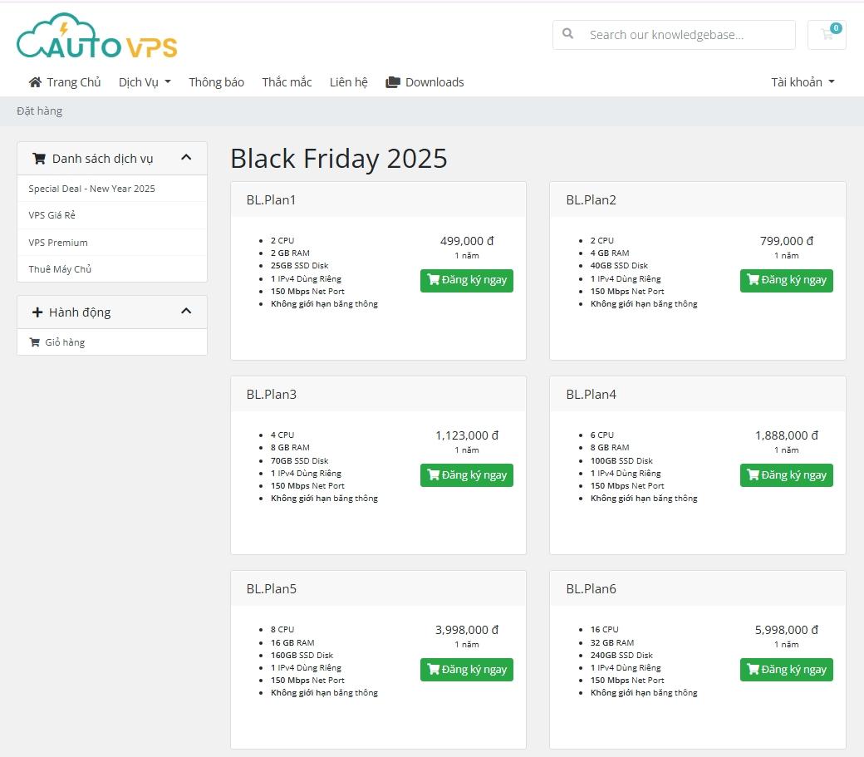Collapse the Danh sách dịch vụ panel
The image size is (864, 757).
(x=186, y=158)
